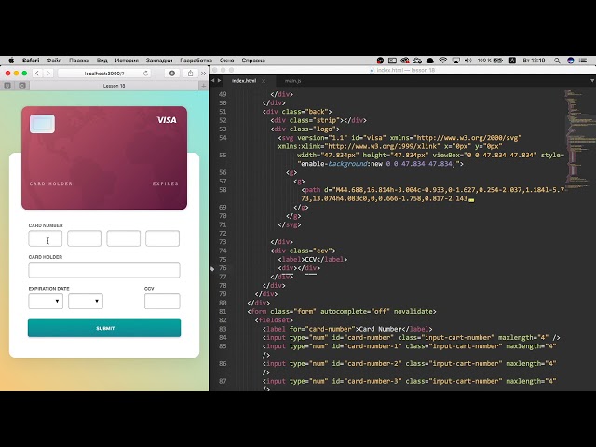Focus the first card number field

(46, 238)
